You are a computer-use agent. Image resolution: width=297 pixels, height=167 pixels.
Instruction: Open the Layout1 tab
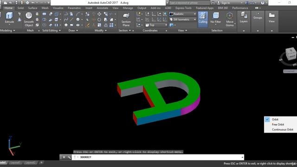click(x=15, y=162)
